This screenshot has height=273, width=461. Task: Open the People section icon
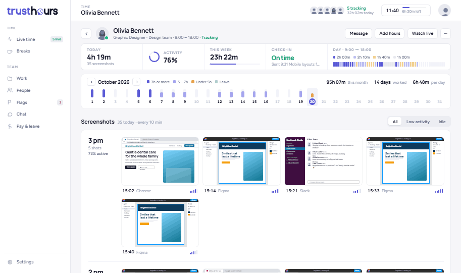(10, 90)
